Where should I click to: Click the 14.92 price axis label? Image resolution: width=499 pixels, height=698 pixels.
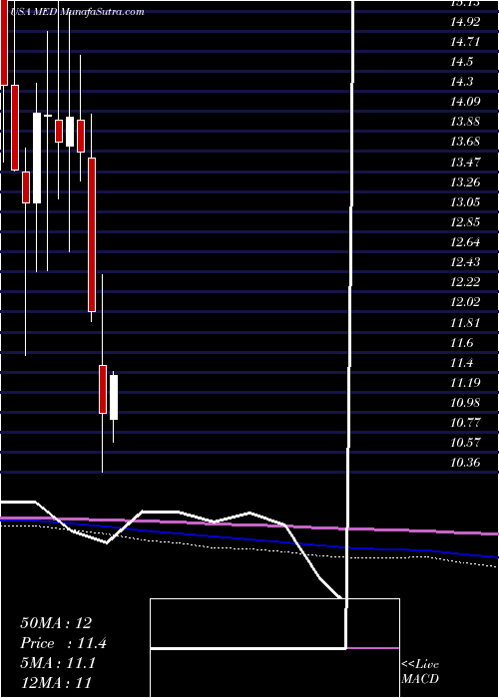pos(466,22)
